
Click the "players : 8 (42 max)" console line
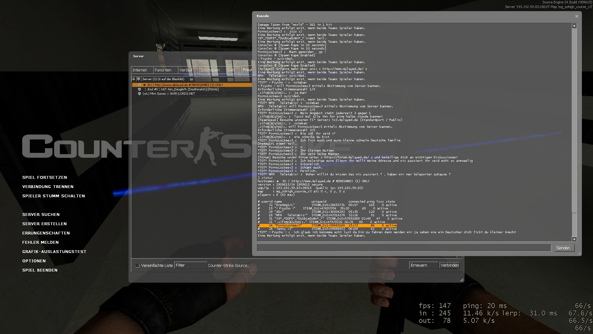tap(276, 195)
